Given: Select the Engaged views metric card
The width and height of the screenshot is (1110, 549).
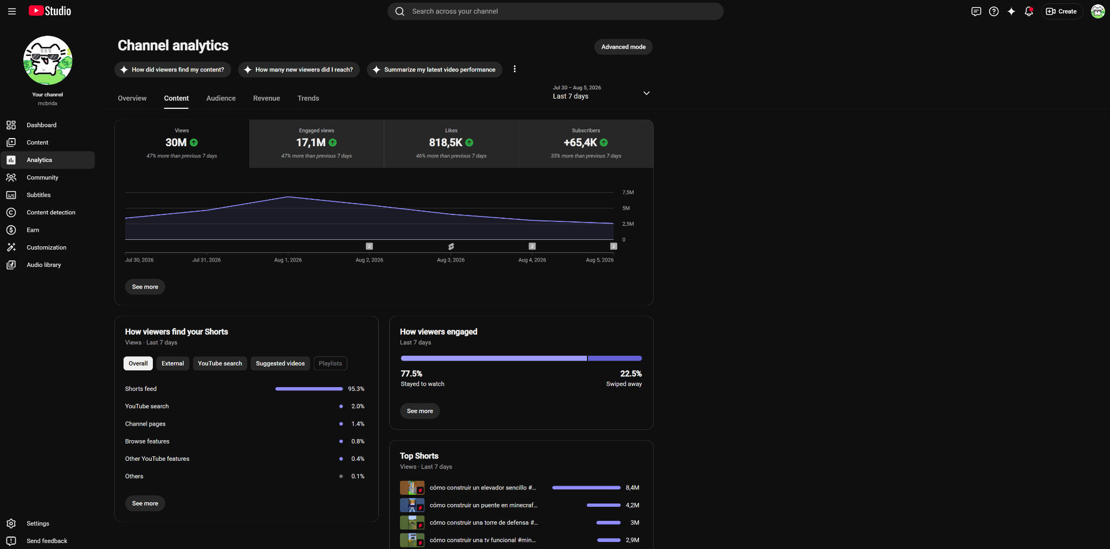Looking at the screenshot, I should (x=317, y=143).
